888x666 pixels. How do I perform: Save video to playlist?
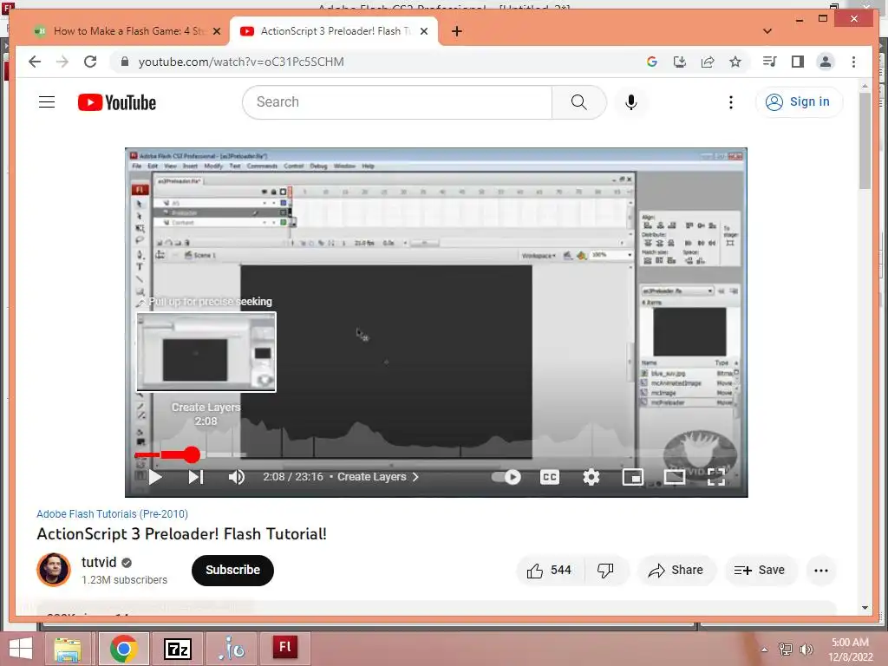(x=760, y=571)
